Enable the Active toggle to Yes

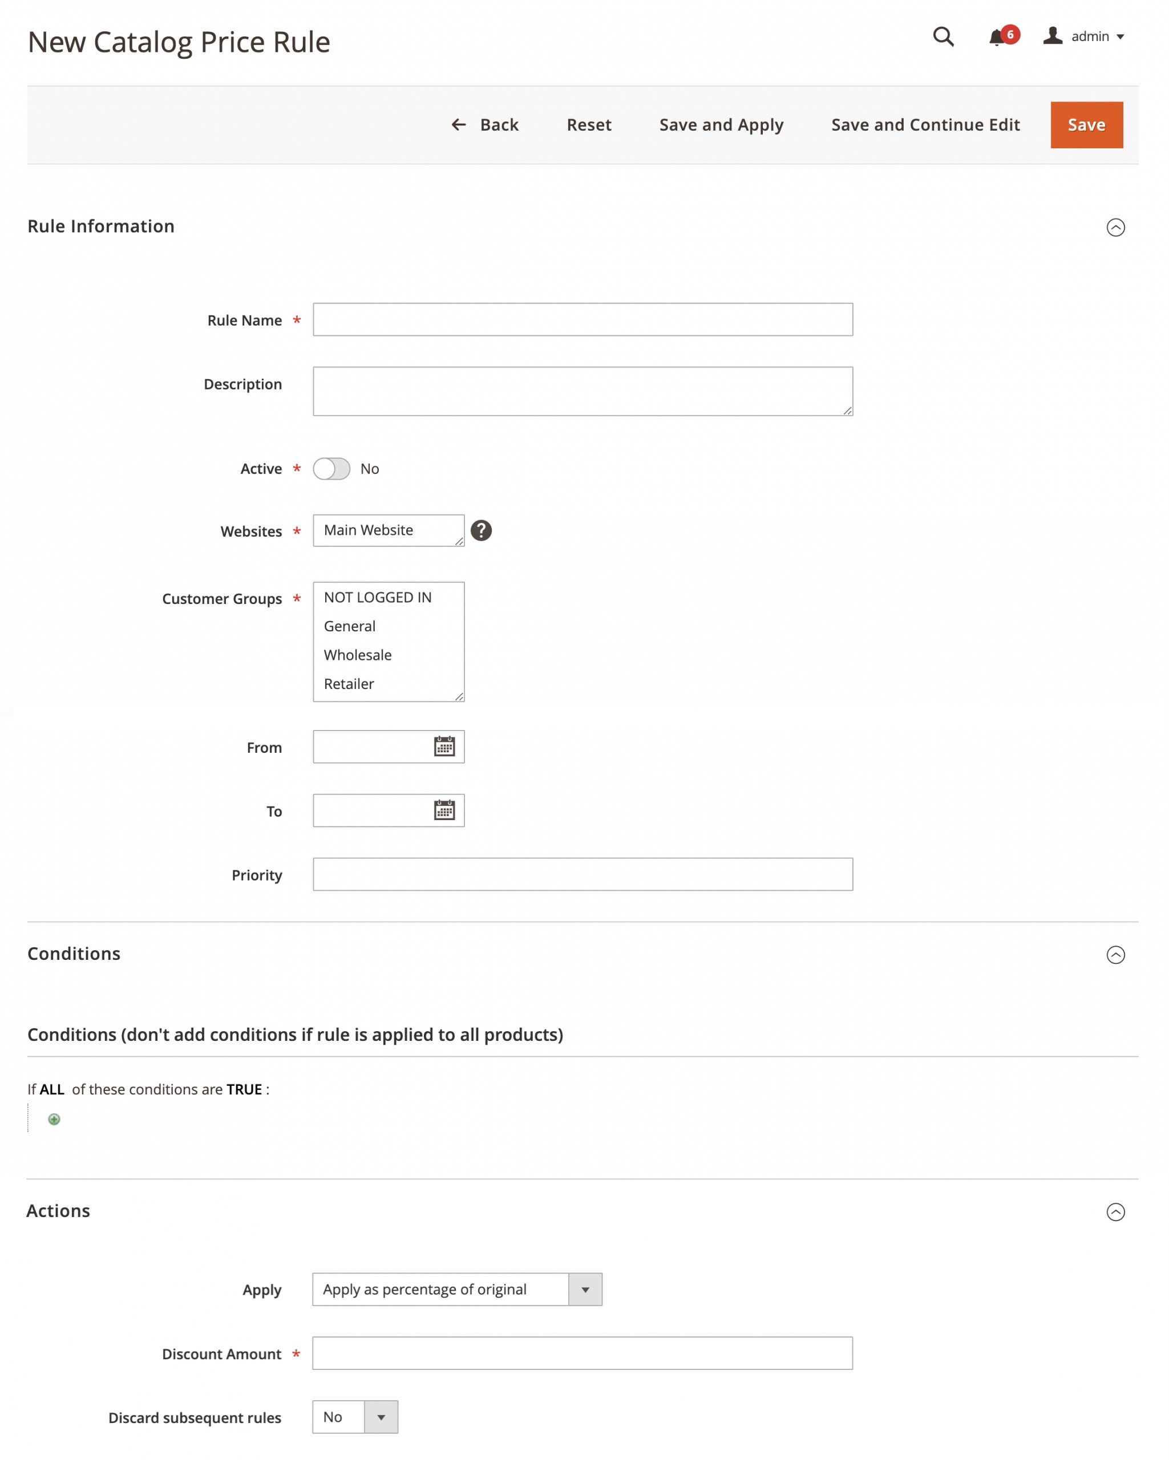(x=331, y=468)
